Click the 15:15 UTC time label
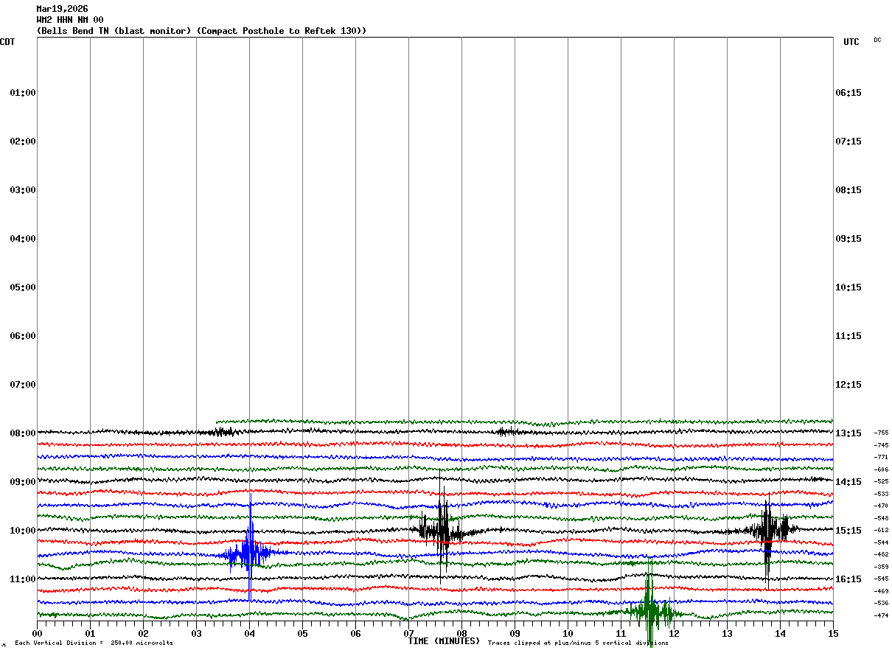This screenshot has width=892, height=653. pos(849,531)
